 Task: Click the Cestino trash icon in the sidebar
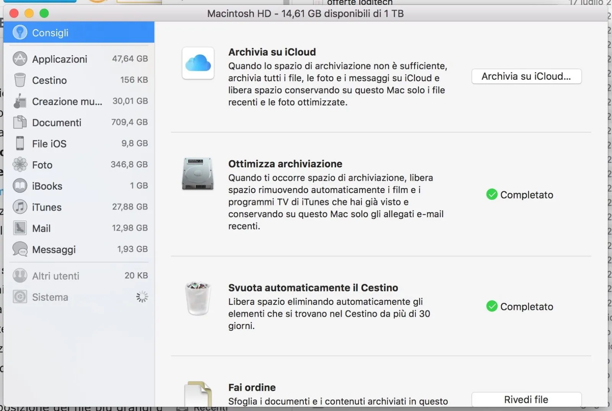[20, 80]
